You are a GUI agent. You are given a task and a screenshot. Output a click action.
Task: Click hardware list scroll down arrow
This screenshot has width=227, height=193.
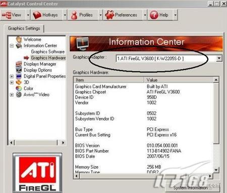[x=216, y=170]
